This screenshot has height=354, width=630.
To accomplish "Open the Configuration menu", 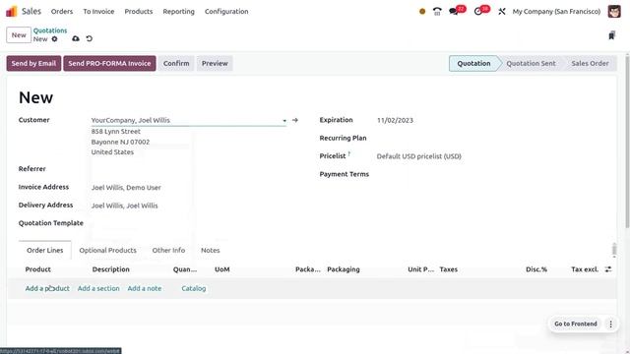I will coord(226,12).
